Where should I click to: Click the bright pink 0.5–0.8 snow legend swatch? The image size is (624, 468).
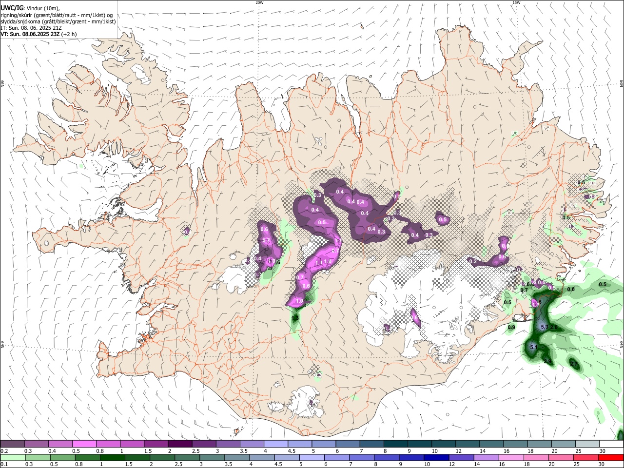tap(84, 444)
